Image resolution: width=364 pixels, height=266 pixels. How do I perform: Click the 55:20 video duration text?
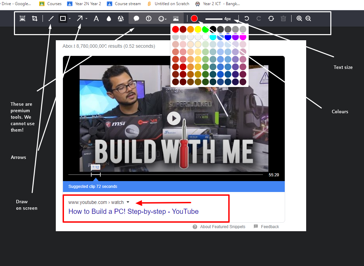[274, 175]
